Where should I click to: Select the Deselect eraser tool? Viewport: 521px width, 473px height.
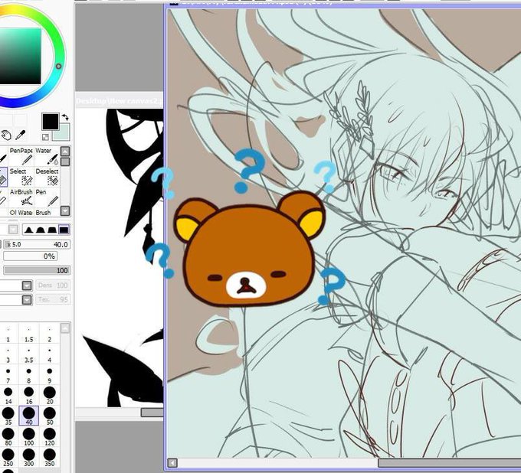coord(47,177)
